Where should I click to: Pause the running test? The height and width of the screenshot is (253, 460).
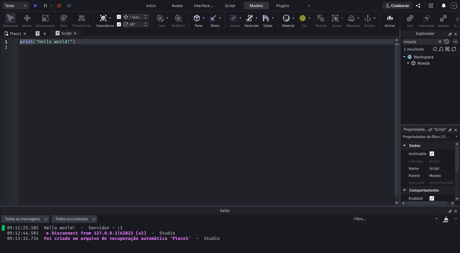(45, 6)
